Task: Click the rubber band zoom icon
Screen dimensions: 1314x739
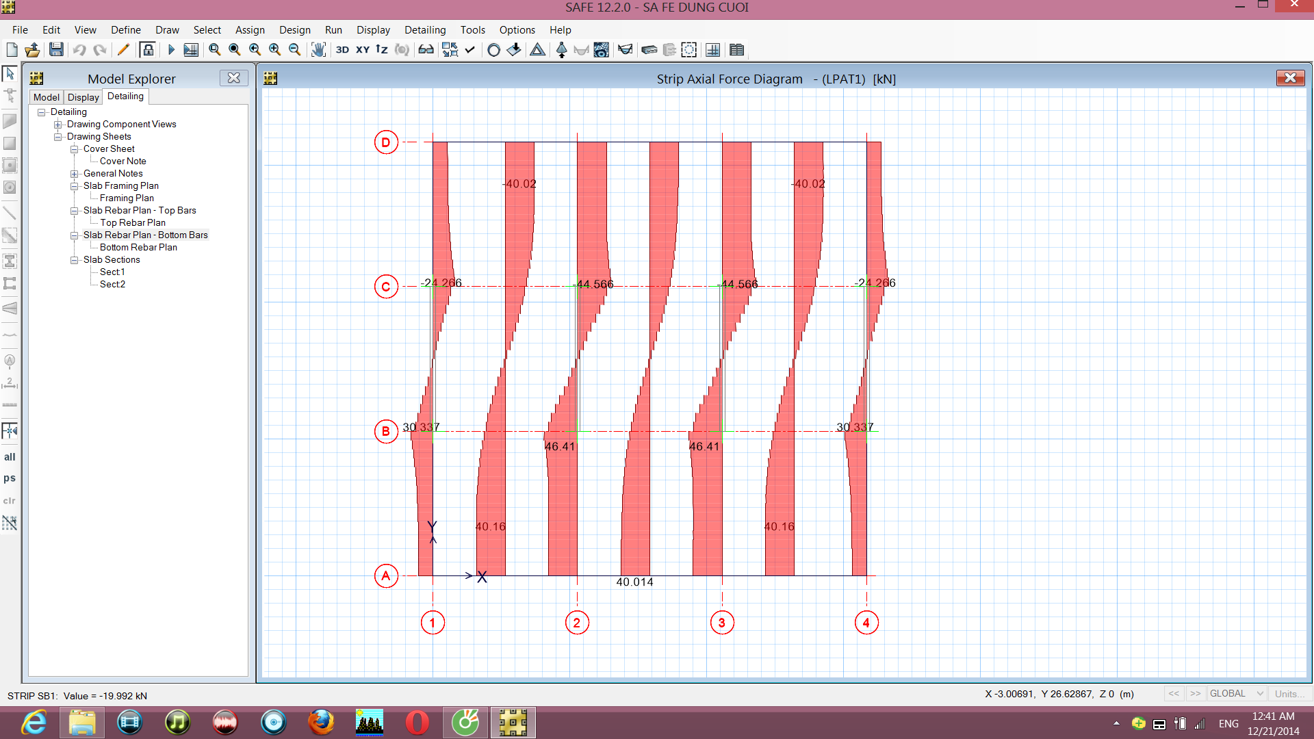Action: [x=215, y=50]
